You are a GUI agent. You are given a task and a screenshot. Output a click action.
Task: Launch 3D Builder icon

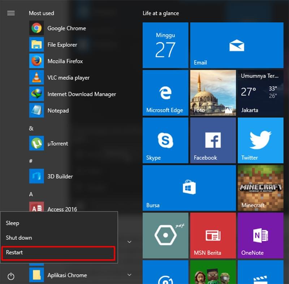click(36, 176)
